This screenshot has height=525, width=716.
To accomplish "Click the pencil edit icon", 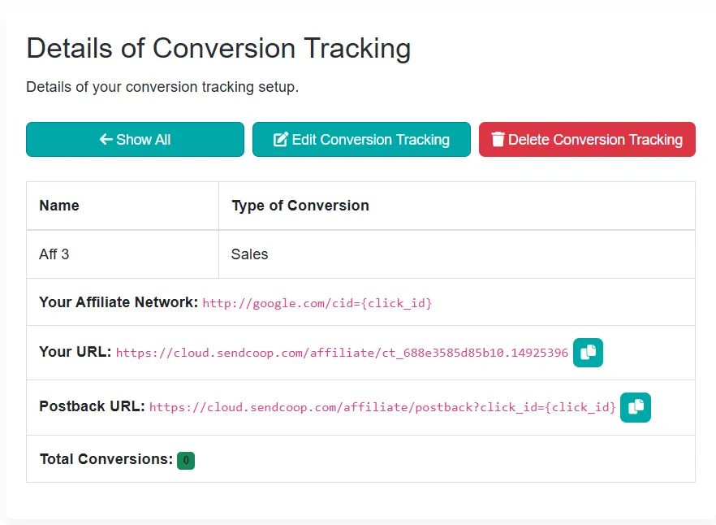I will coord(281,140).
